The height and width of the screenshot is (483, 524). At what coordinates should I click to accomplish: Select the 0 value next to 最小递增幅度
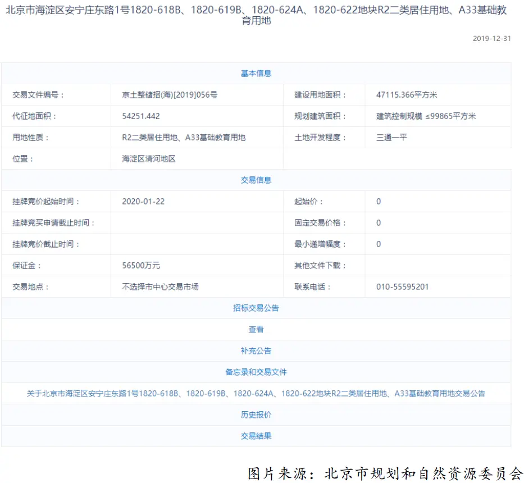379,244
